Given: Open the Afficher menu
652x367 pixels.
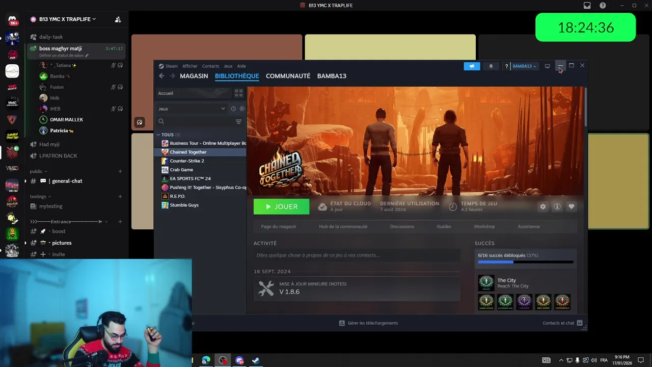Looking at the screenshot, I should (x=190, y=66).
